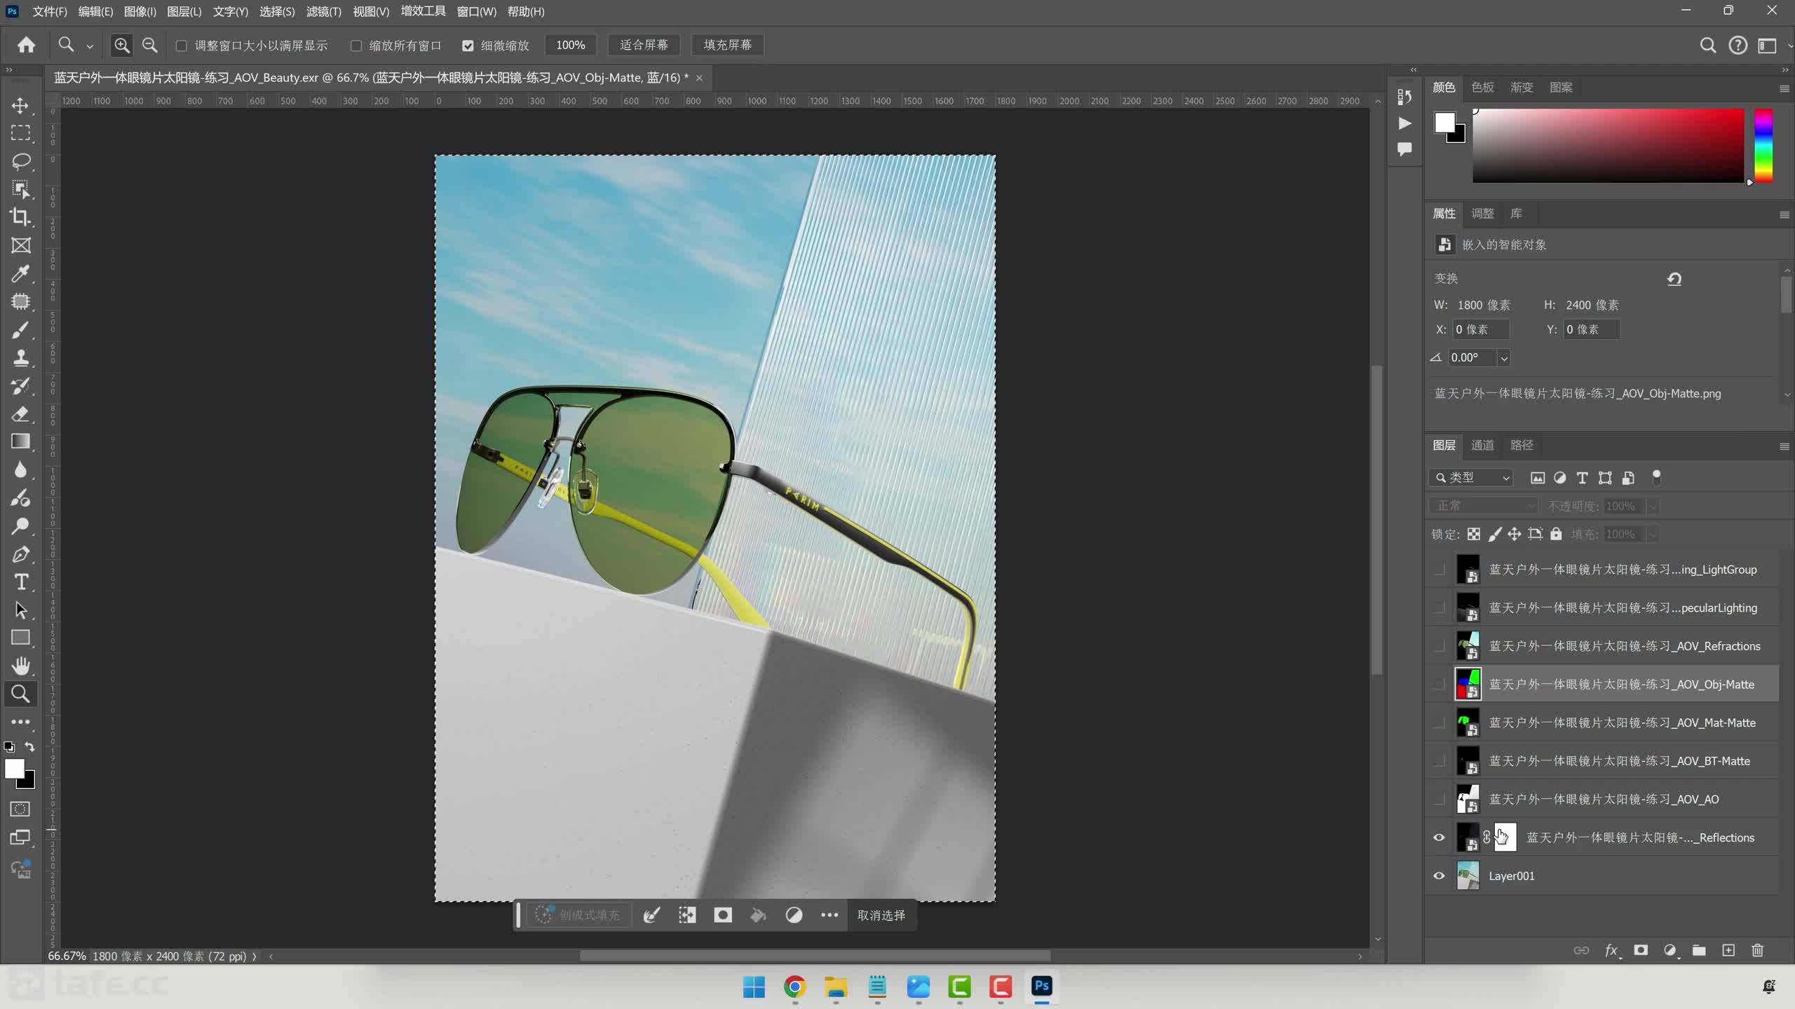Open the Windows Start menu
This screenshot has width=1795, height=1009.
pos(754,987)
